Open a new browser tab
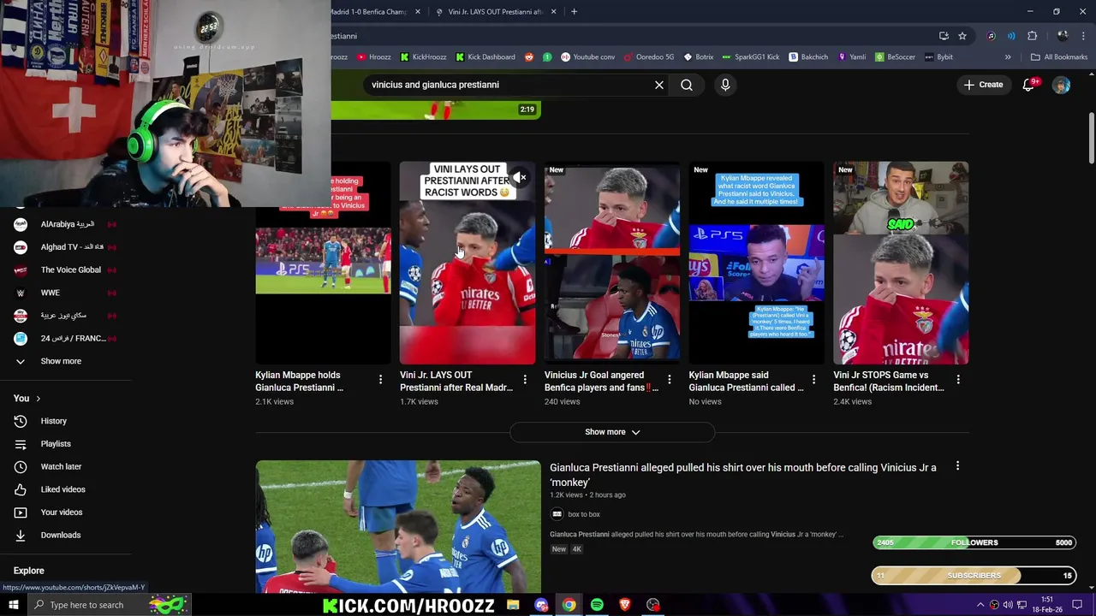This screenshot has height=616, width=1096. tap(574, 12)
